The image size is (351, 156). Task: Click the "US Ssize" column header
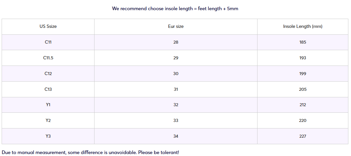pos(48,27)
